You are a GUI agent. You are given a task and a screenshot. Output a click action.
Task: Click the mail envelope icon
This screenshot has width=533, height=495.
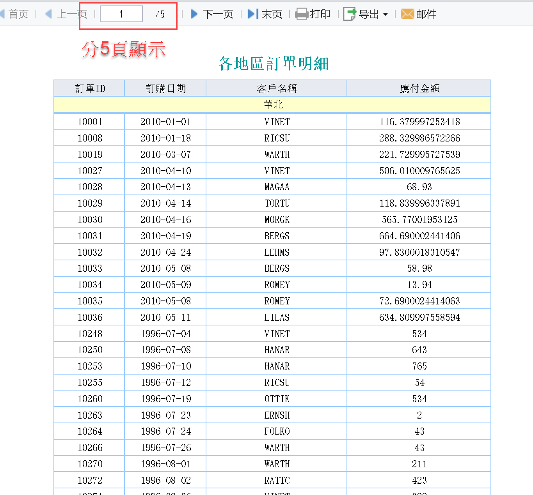(407, 14)
